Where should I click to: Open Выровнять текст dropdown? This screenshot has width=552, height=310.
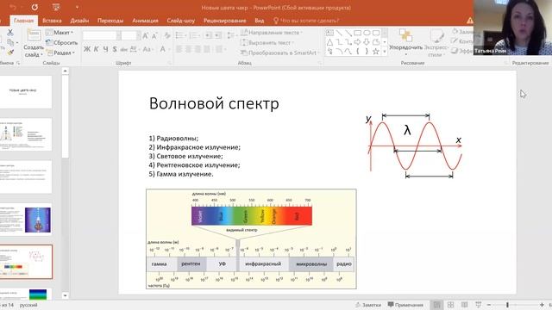[x=267, y=42]
